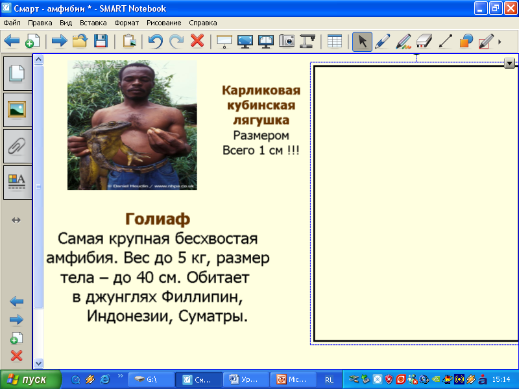Switch to the См... SMART Notebook taskbar button

coord(199,379)
